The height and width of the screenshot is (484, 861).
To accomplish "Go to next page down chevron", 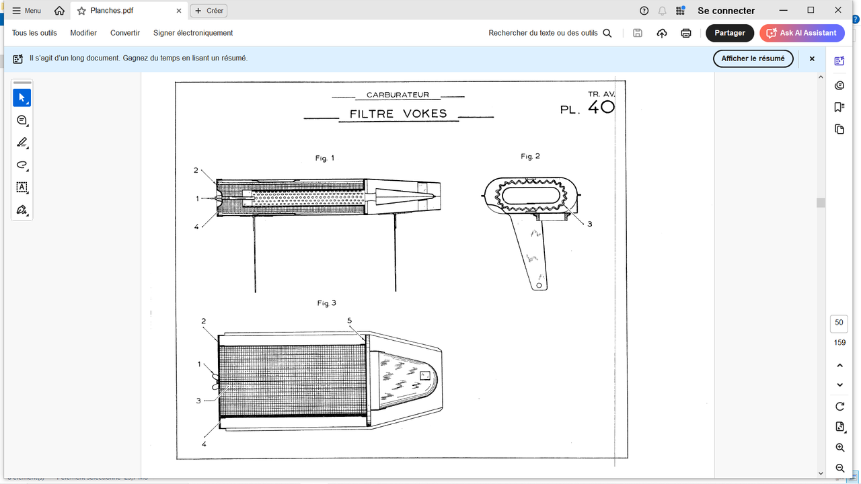I will pyautogui.click(x=839, y=385).
